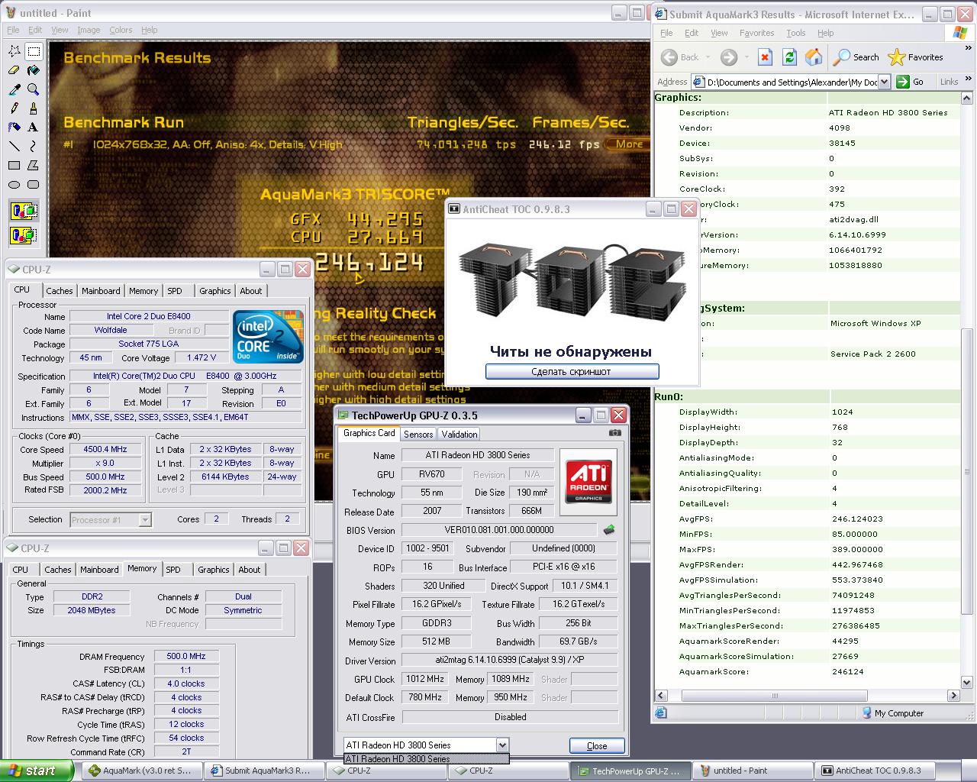Open the Tools menu in Internet Explorer
Viewport: 977px width, 782px height.
coord(796,33)
